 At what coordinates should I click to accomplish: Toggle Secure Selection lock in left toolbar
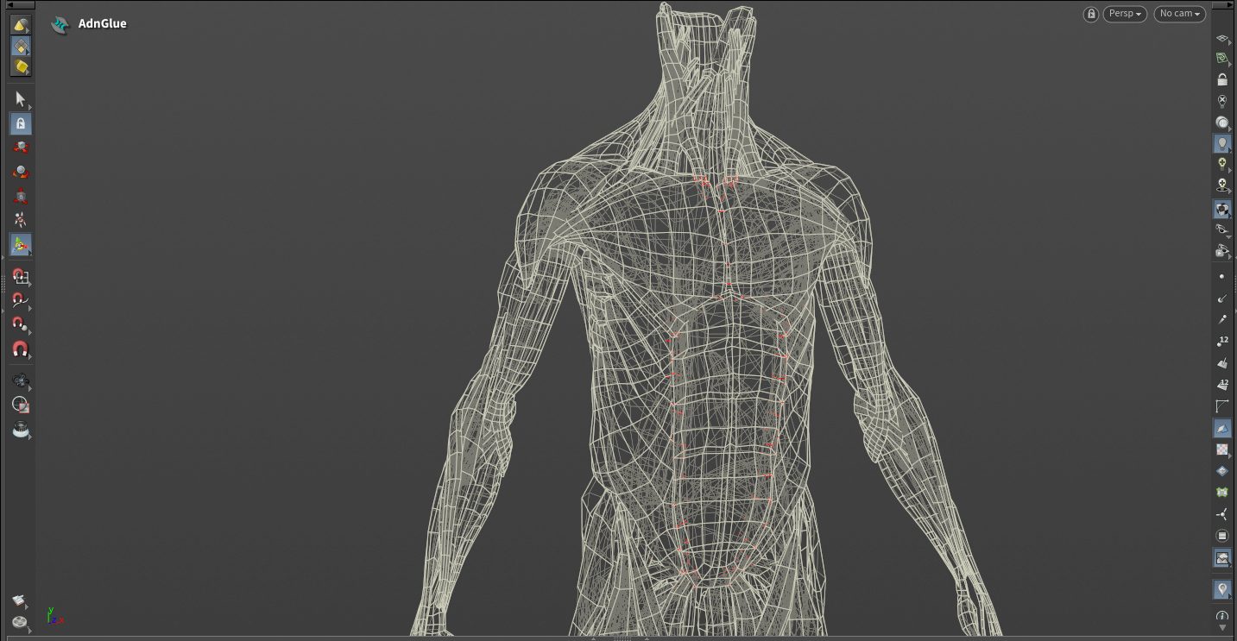coord(20,123)
